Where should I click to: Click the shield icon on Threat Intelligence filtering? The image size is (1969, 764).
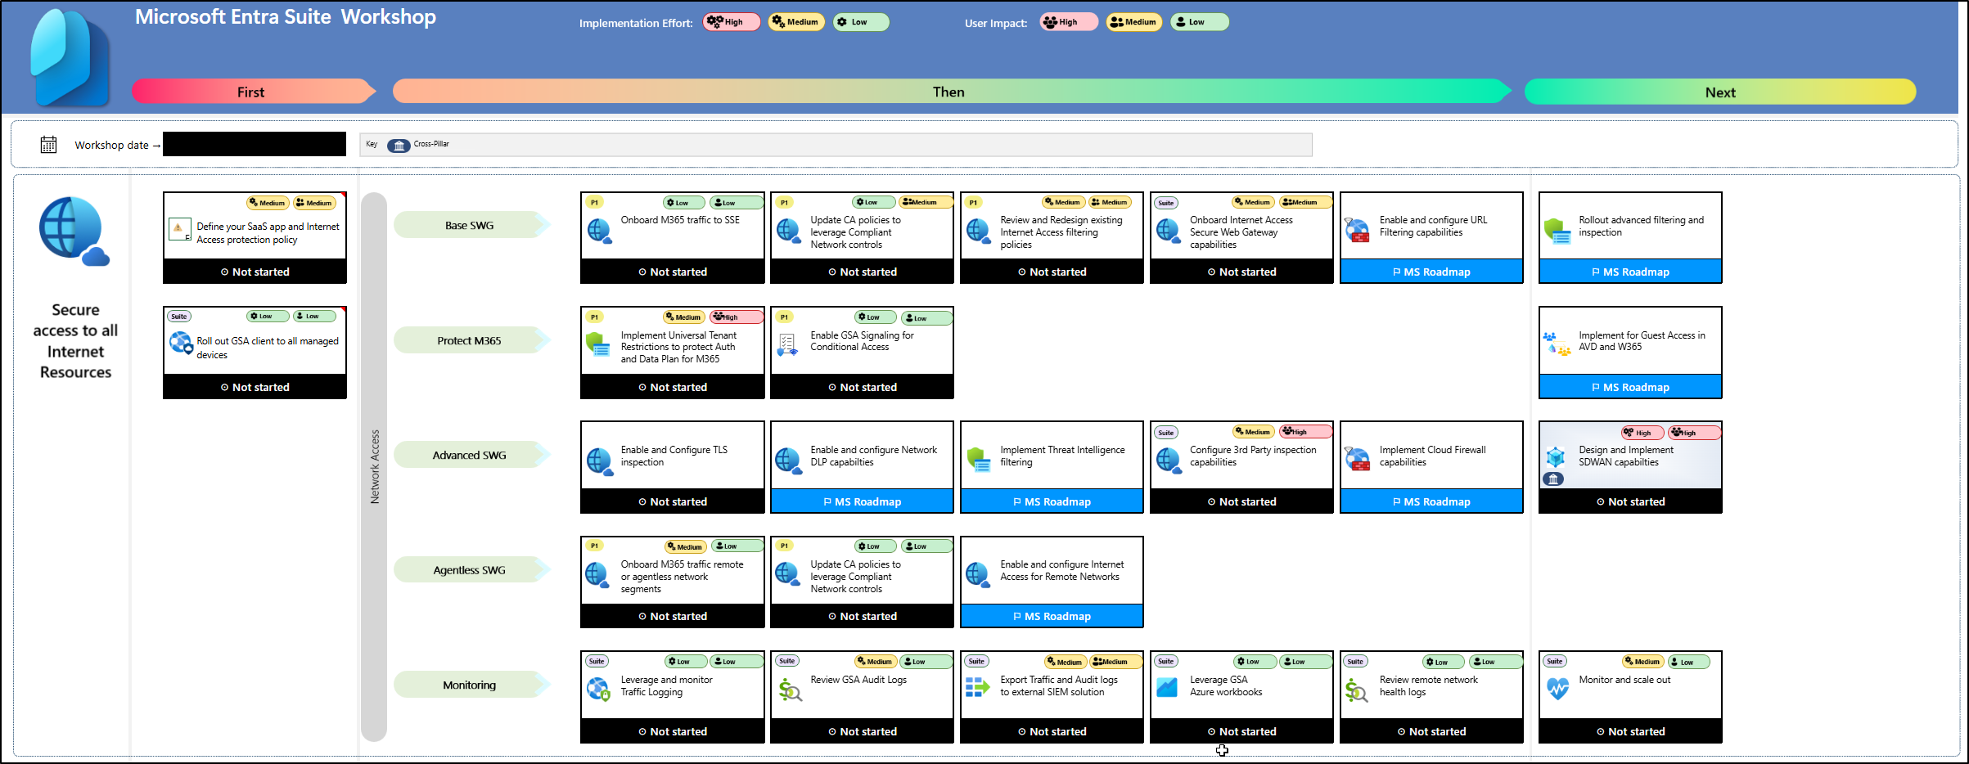(979, 460)
